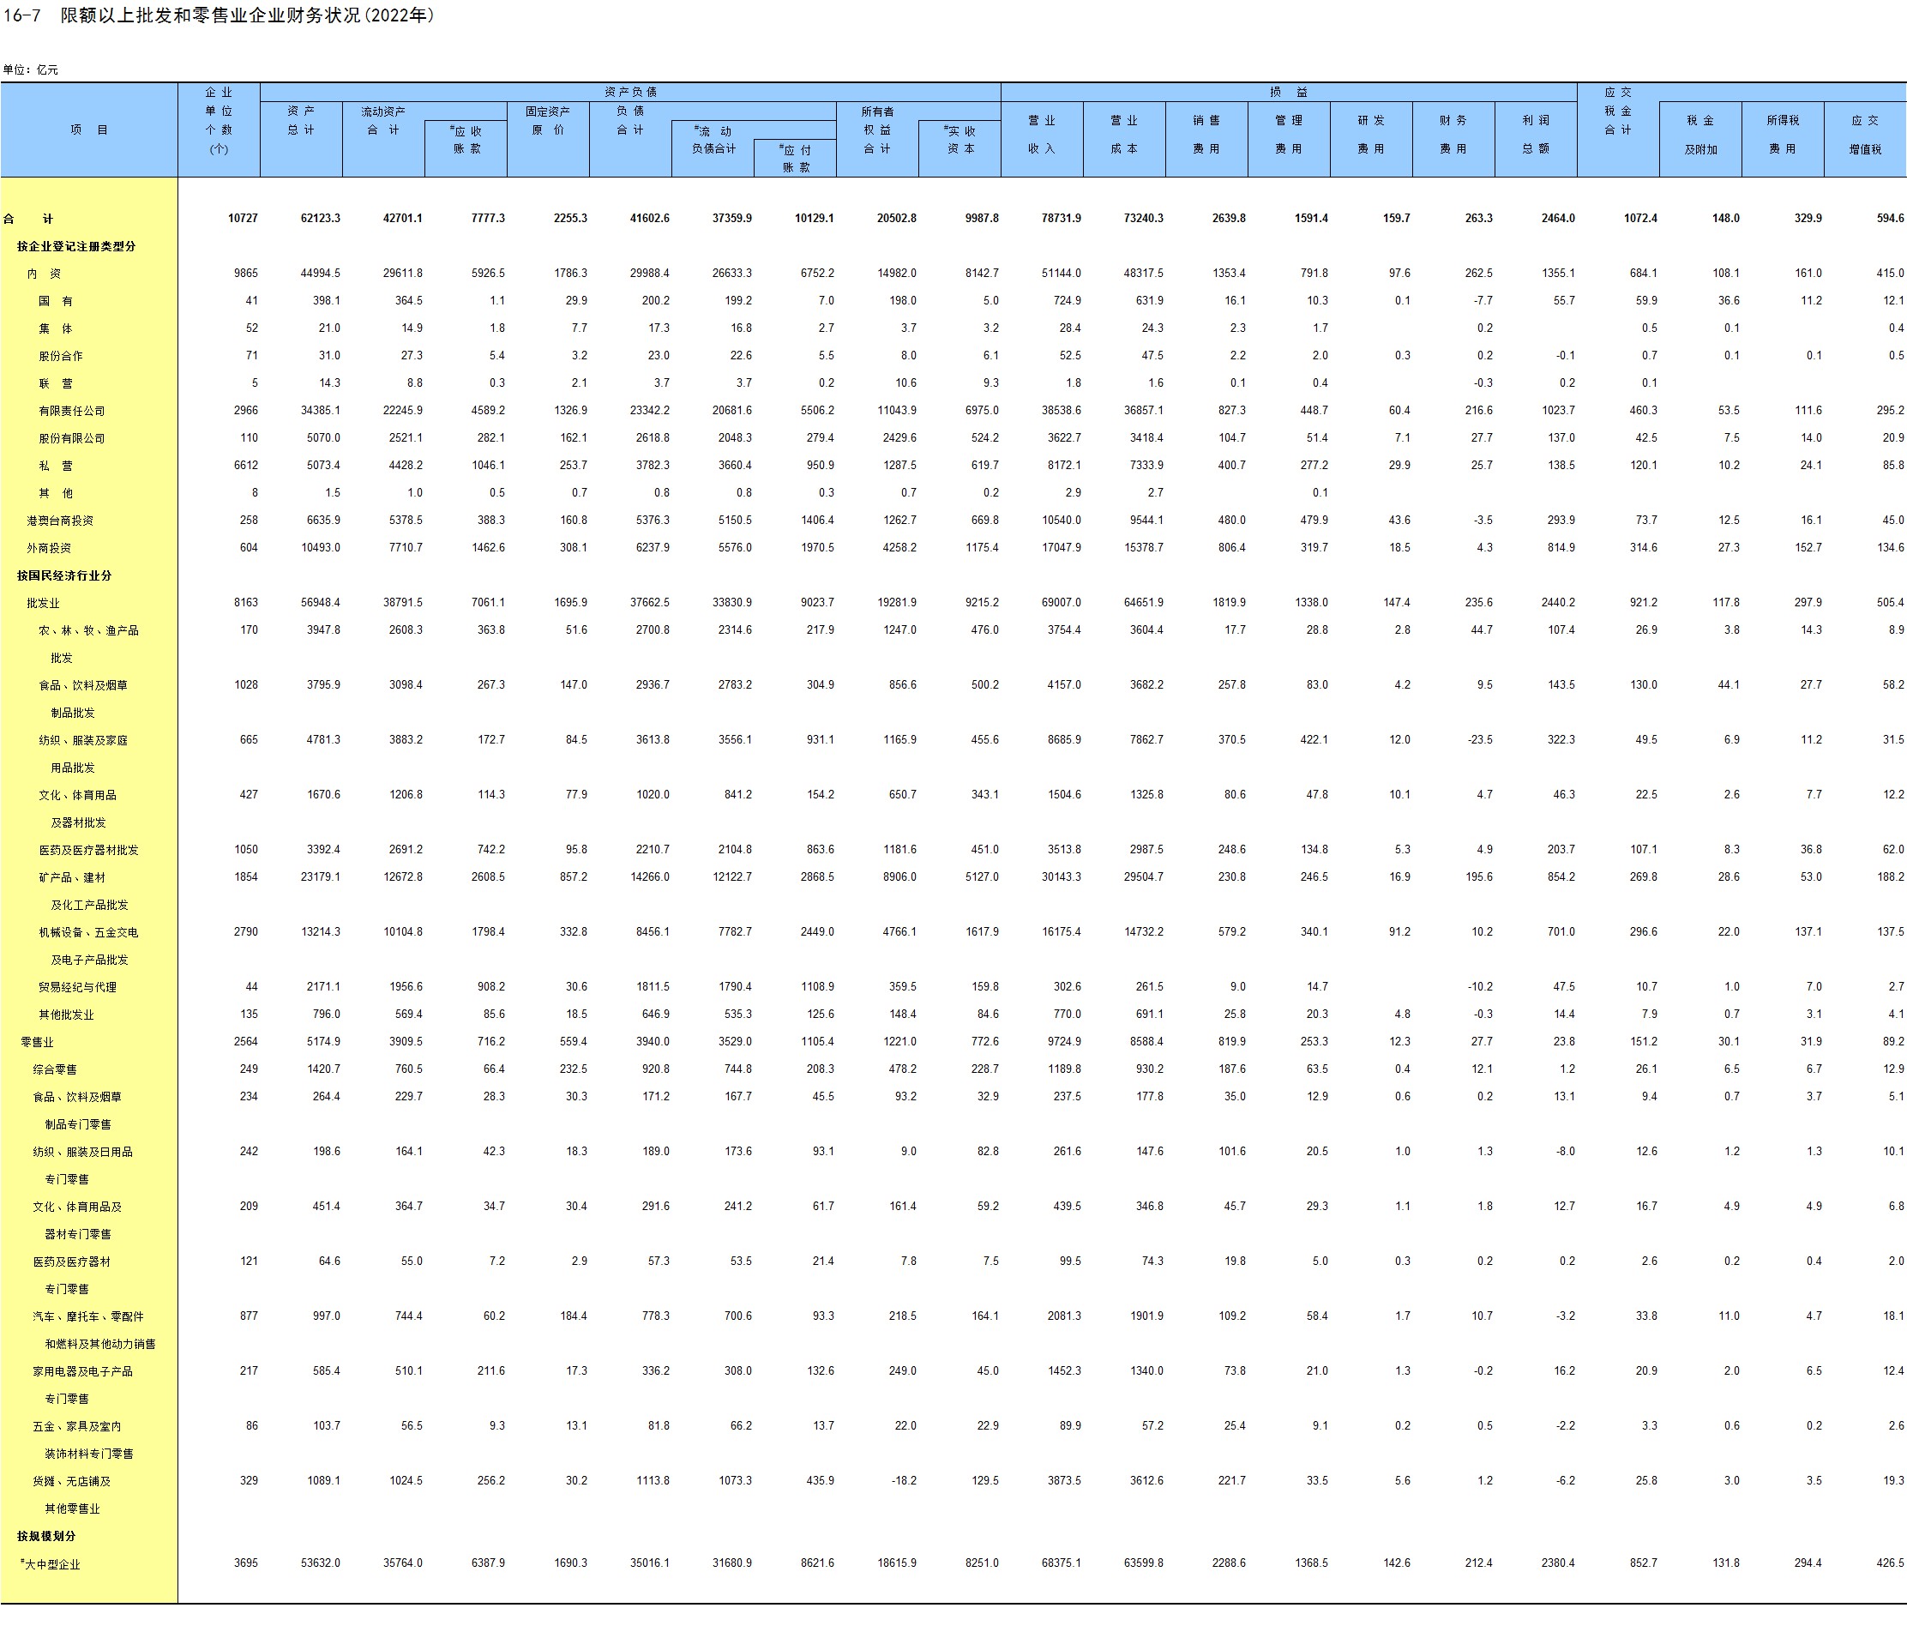Viewport: 1907px width, 1632px height.
Task: Select the 外商投资 row label
Action: 49,549
